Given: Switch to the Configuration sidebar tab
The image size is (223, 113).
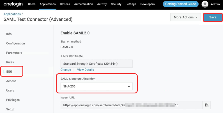Looking at the screenshot, I should pos(15,43).
